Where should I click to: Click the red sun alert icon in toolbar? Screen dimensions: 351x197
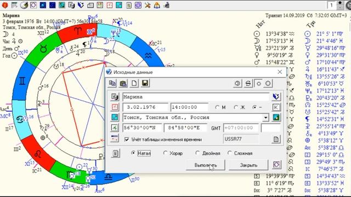[x=5, y=5]
